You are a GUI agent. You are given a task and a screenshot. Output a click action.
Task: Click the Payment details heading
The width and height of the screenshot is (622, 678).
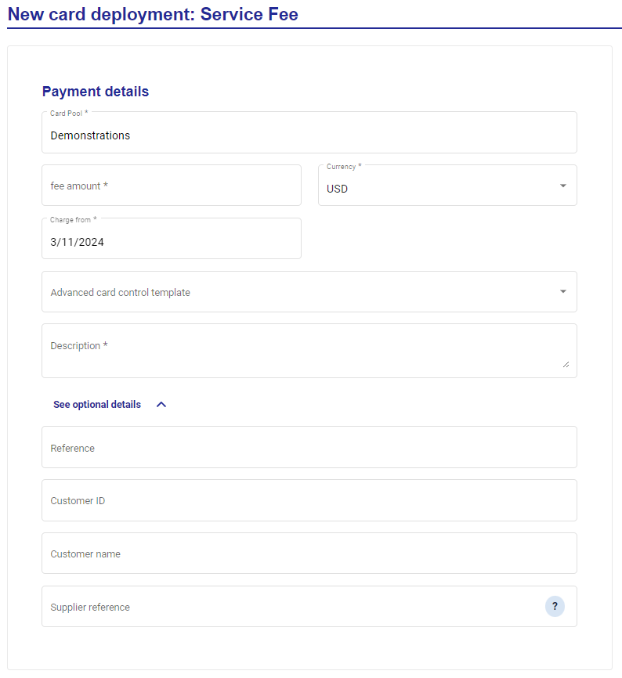95,92
